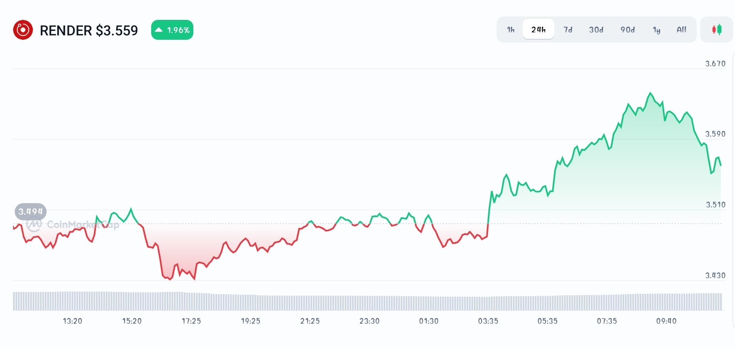The width and height of the screenshot is (735, 349).
Task: Click the 17:25 time axis label
Action: pyautogui.click(x=191, y=321)
